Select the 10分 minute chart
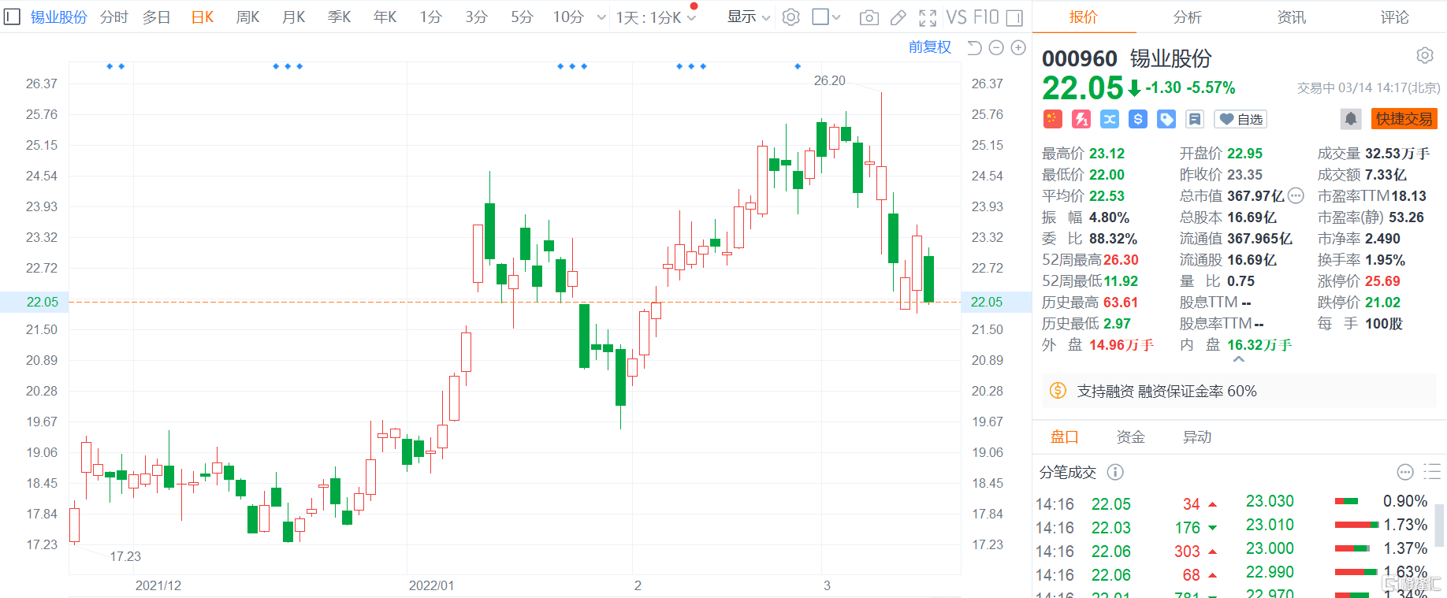Image resolution: width=1447 pixels, height=598 pixels. pyautogui.click(x=568, y=17)
